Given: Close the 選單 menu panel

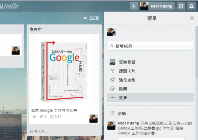Looking at the screenshot, I should (x=192, y=18).
